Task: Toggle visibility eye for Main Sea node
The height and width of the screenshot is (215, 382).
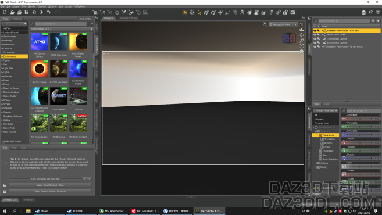Action: coord(315,31)
